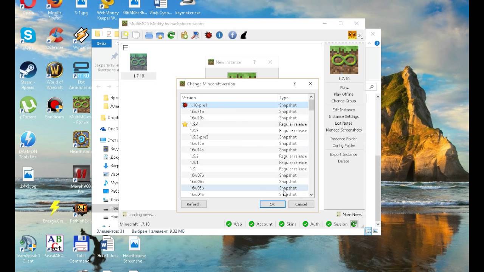Click the Facebook toolbar icon

(x=233, y=35)
